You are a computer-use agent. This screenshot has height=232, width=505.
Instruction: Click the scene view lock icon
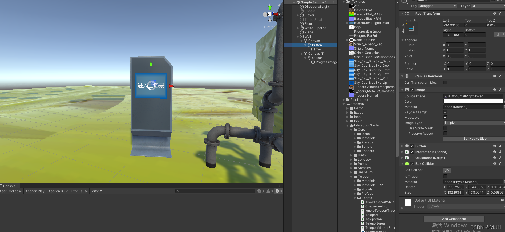[279, 5]
